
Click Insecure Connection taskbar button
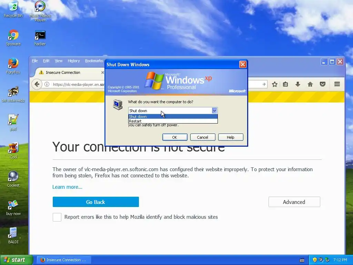64,260
